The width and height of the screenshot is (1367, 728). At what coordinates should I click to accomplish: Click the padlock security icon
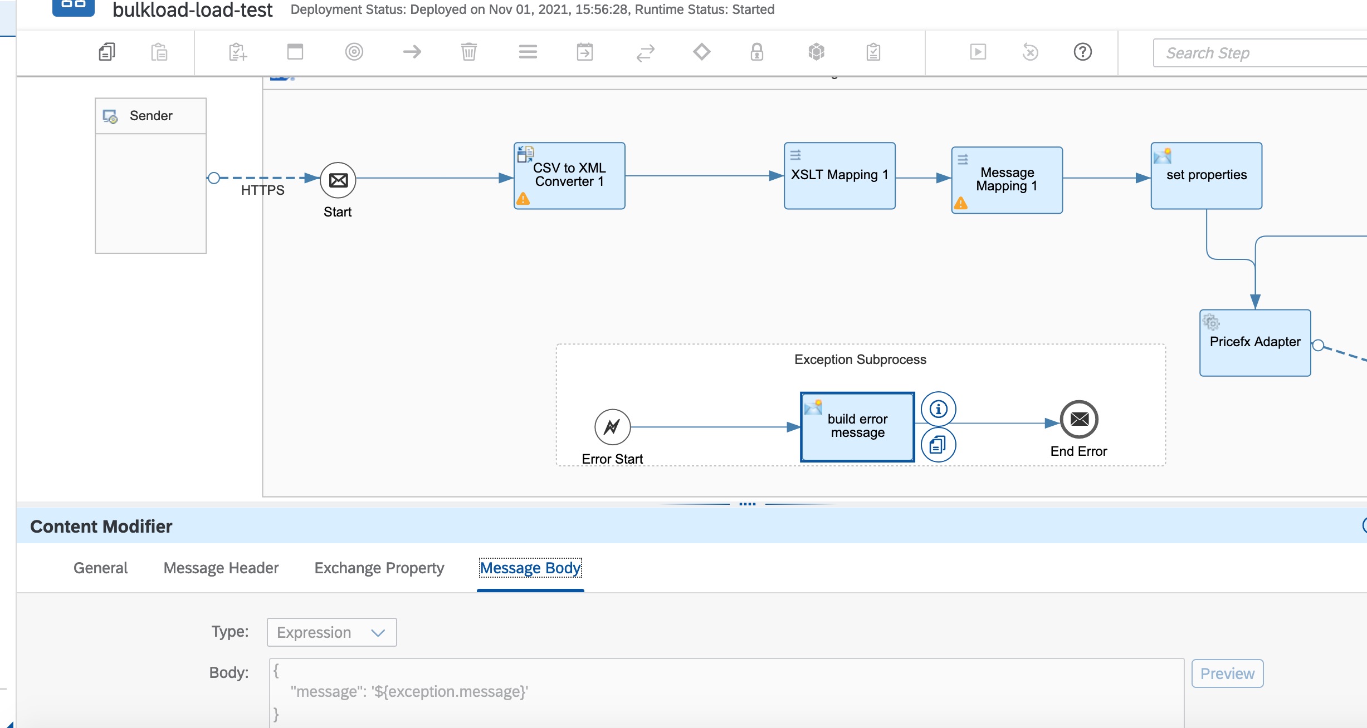756,52
